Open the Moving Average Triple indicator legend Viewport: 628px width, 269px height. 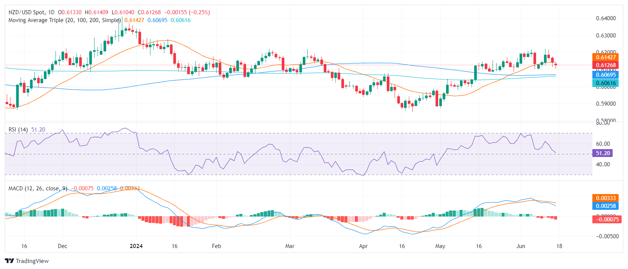(64, 20)
